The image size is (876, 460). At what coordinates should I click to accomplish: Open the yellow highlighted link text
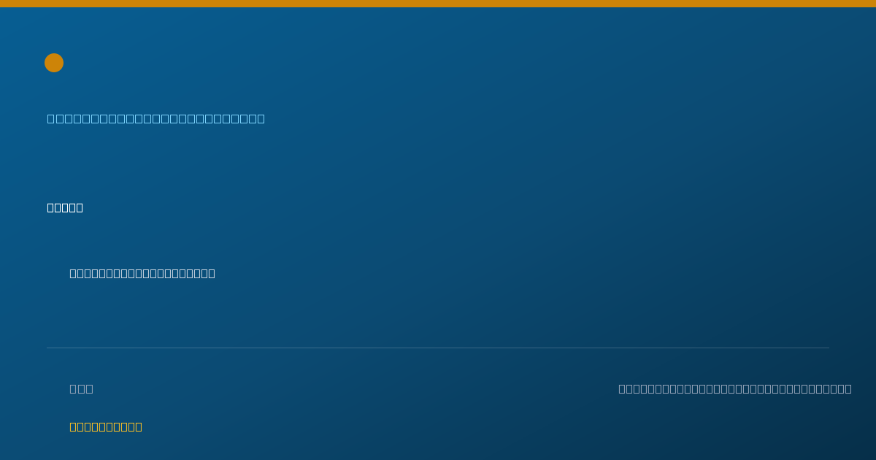point(106,426)
